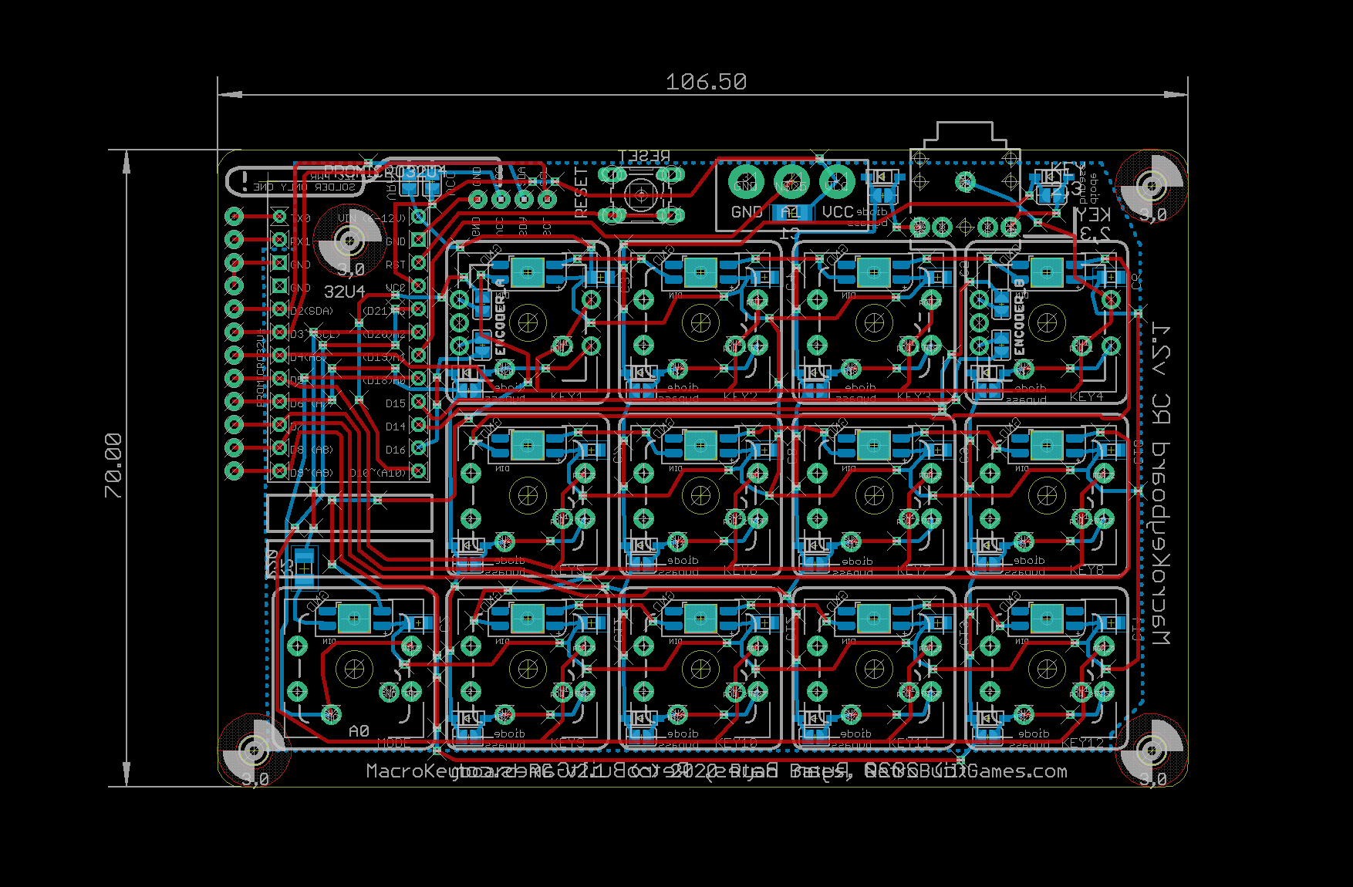The image size is (1353, 887).
Task: Select the SDA pin pad on 32U4 header
Action: coord(280,310)
